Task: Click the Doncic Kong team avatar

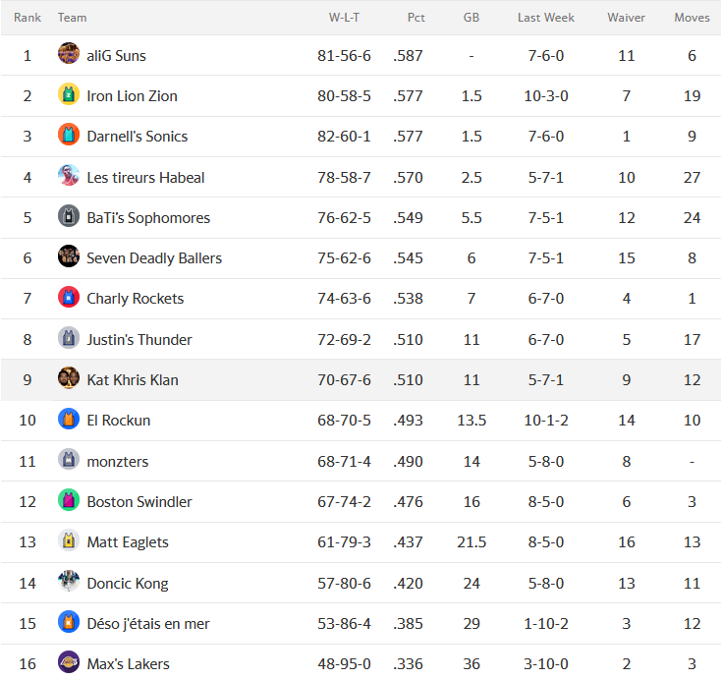Action: pos(69,581)
